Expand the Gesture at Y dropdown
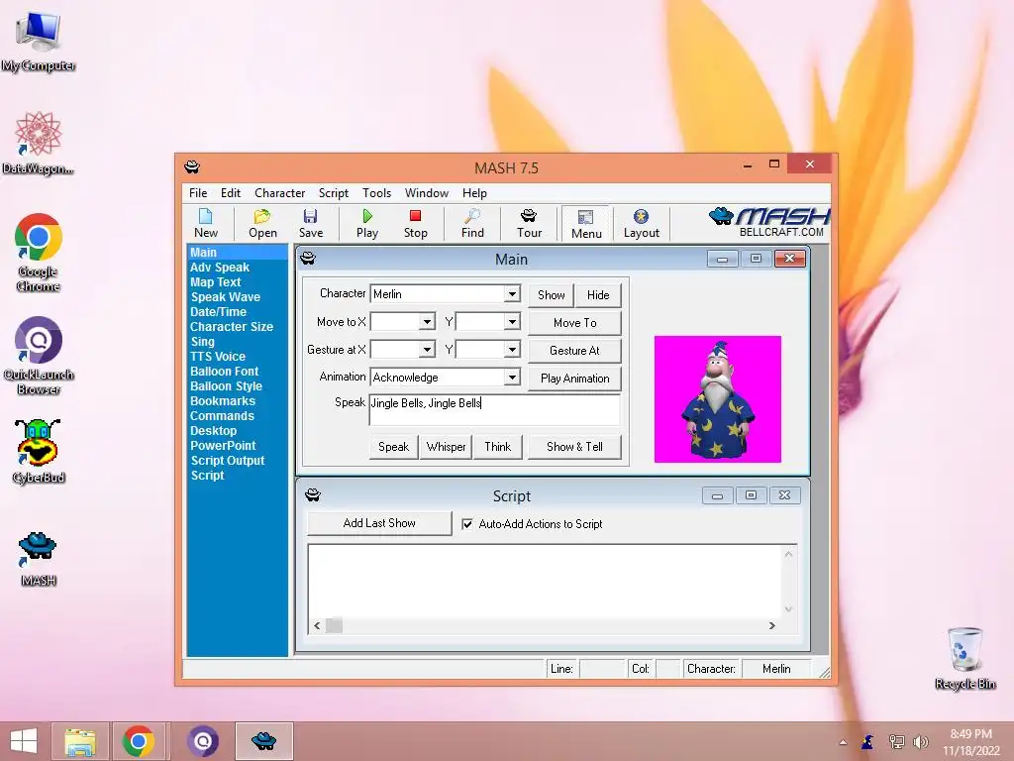Image resolution: width=1014 pixels, height=761 pixels. pyautogui.click(x=512, y=350)
